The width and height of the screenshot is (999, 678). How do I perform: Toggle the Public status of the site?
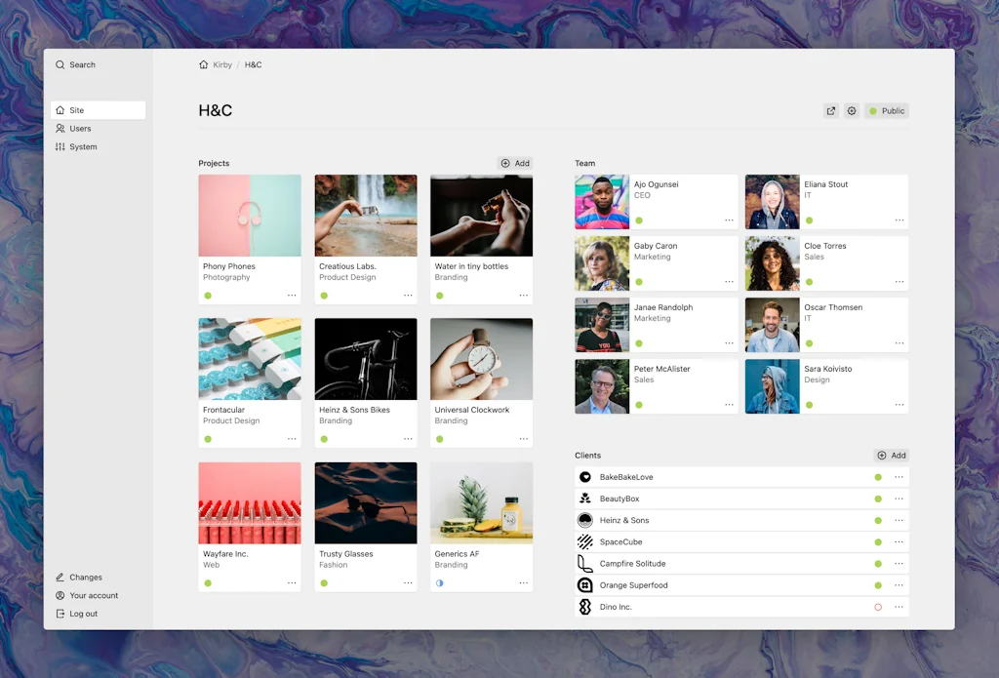(887, 111)
